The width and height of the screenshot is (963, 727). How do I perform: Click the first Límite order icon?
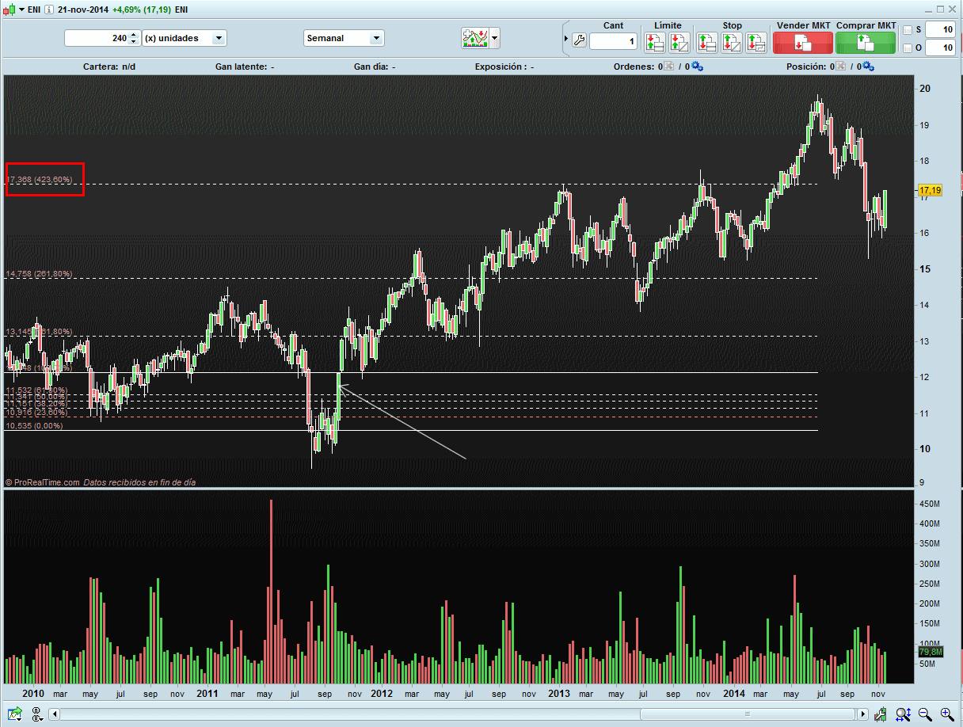pos(654,42)
